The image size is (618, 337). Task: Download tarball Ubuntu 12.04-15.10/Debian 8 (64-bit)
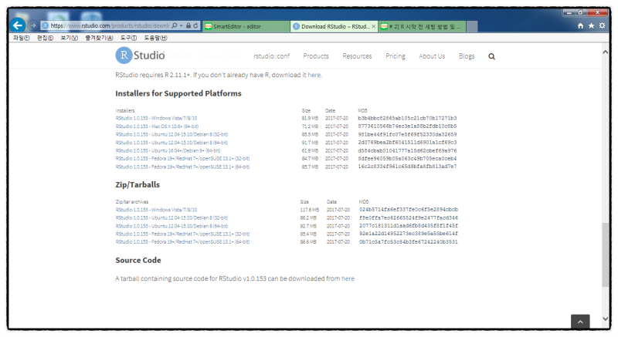(x=171, y=226)
